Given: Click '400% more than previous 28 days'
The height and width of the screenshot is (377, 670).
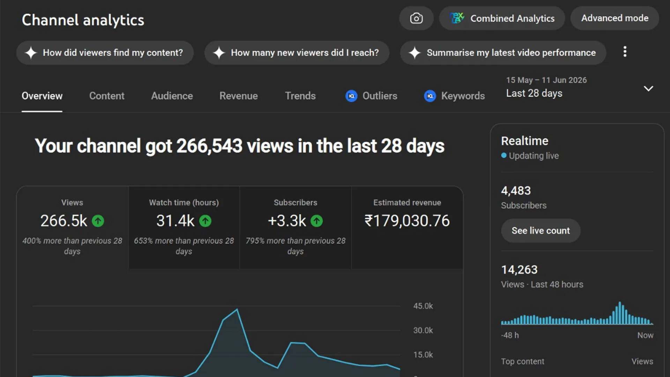Looking at the screenshot, I should tap(72, 246).
